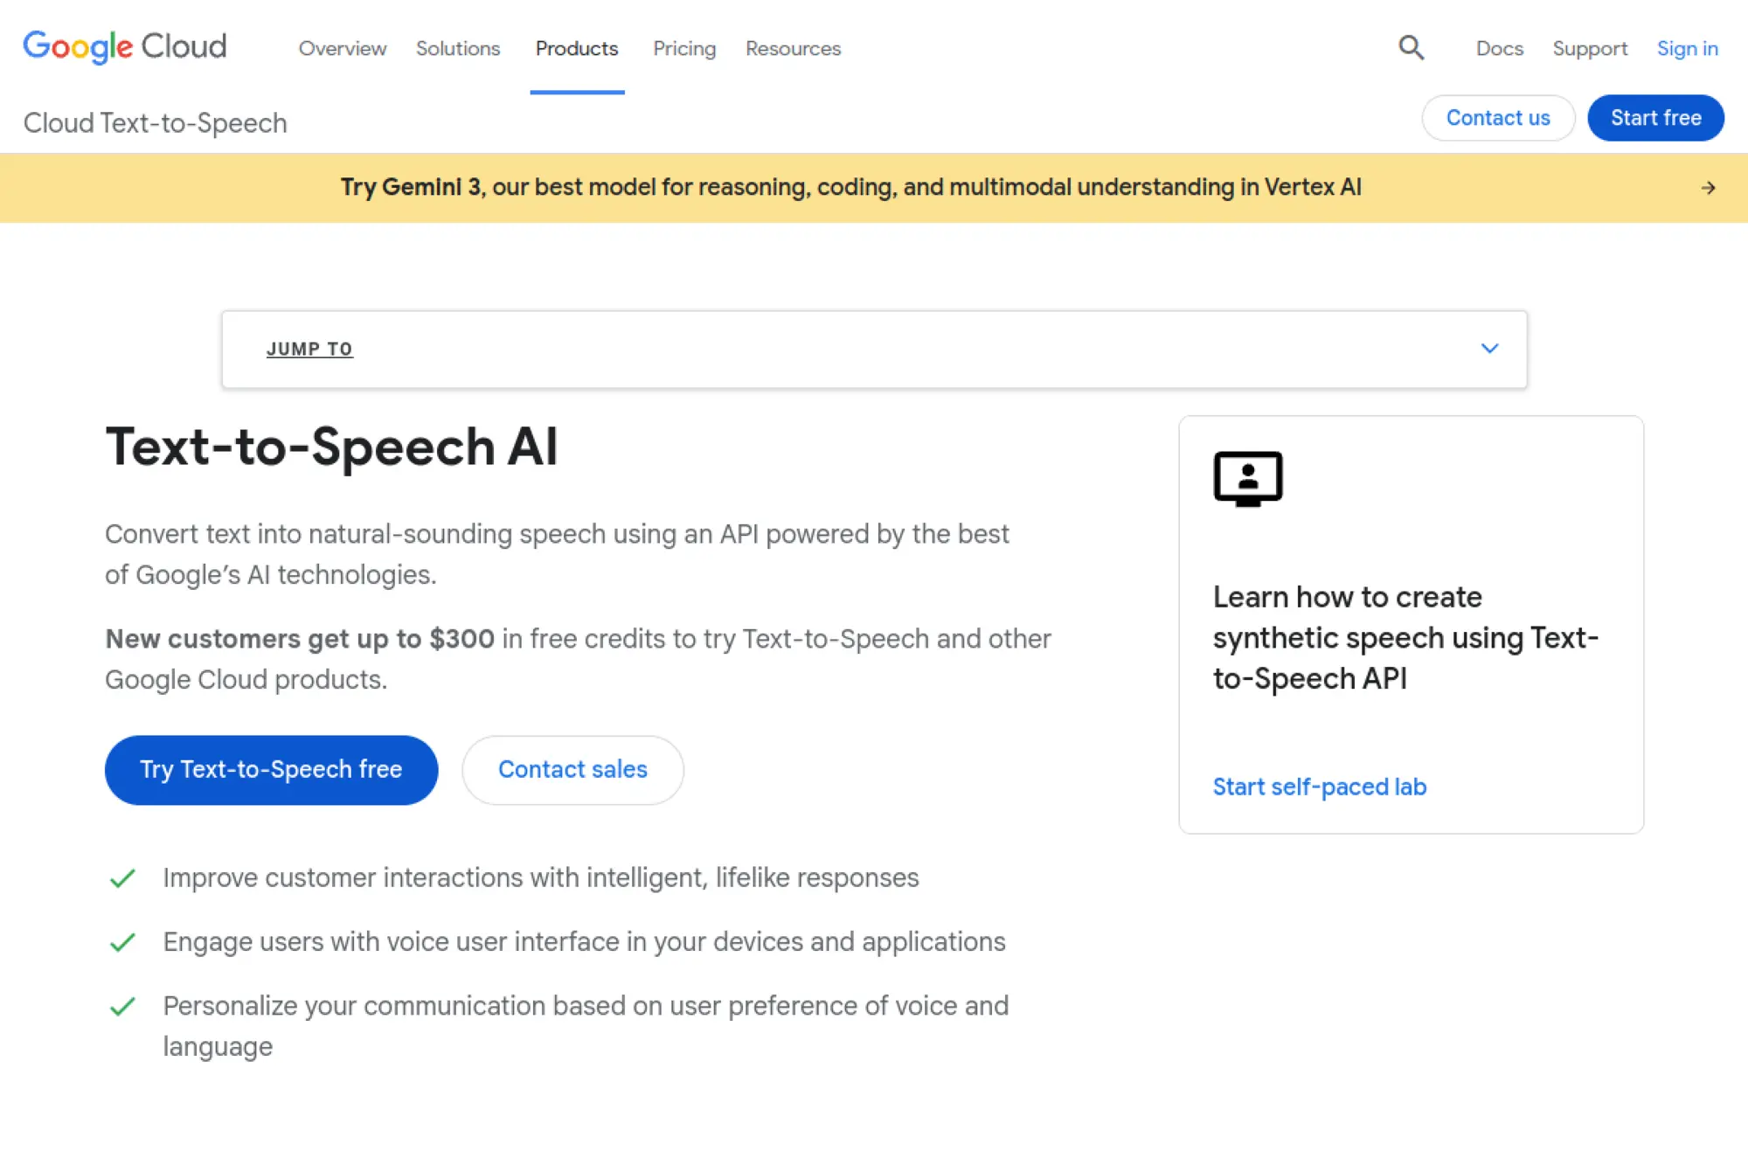Screen dimensions: 1748x1165
Task: Switch to the Overview tab
Action: pos(343,49)
